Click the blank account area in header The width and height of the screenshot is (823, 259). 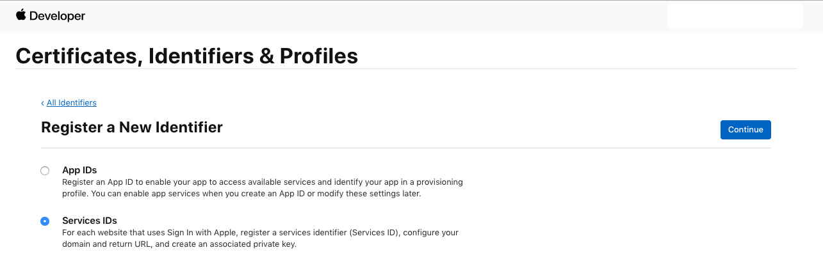[734, 15]
